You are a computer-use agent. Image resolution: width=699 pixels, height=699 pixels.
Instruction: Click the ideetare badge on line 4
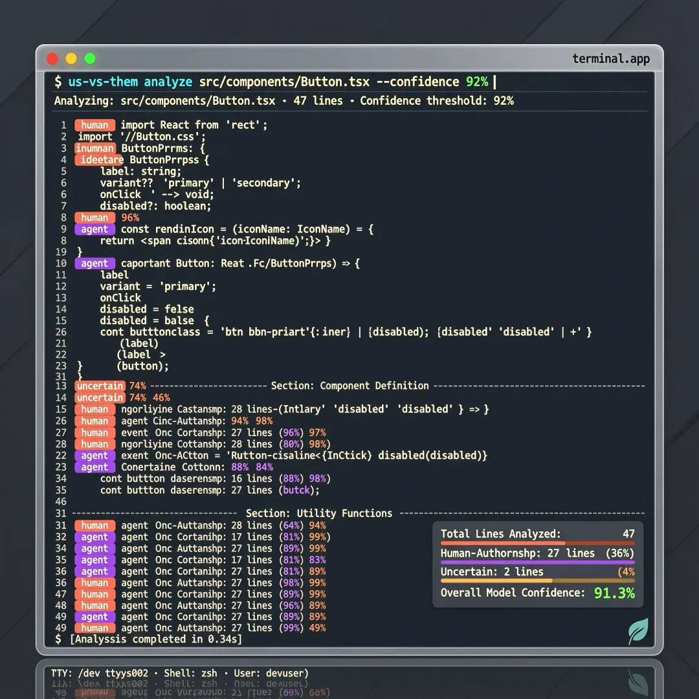pos(99,160)
